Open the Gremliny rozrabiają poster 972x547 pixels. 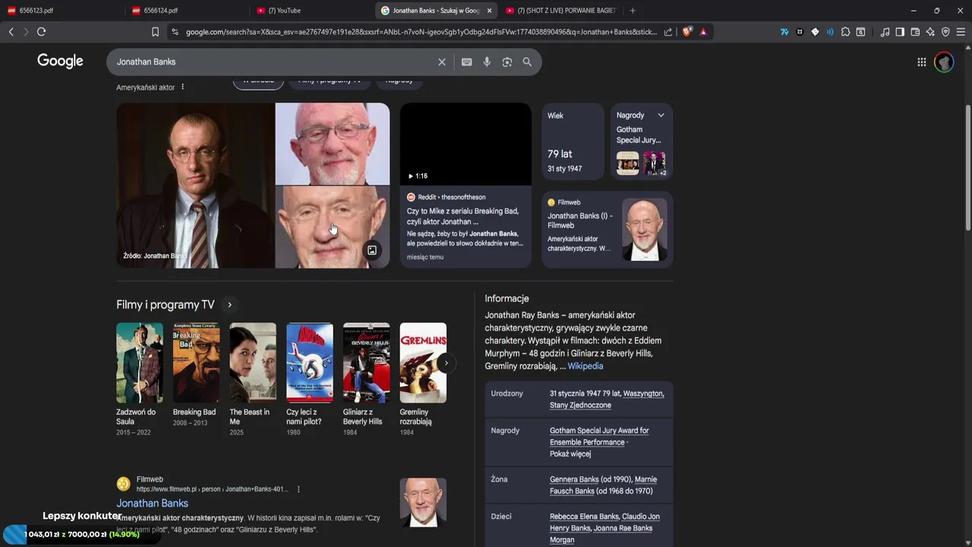click(423, 363)
